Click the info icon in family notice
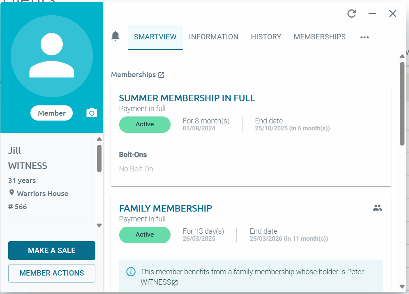 pos(131,271)
